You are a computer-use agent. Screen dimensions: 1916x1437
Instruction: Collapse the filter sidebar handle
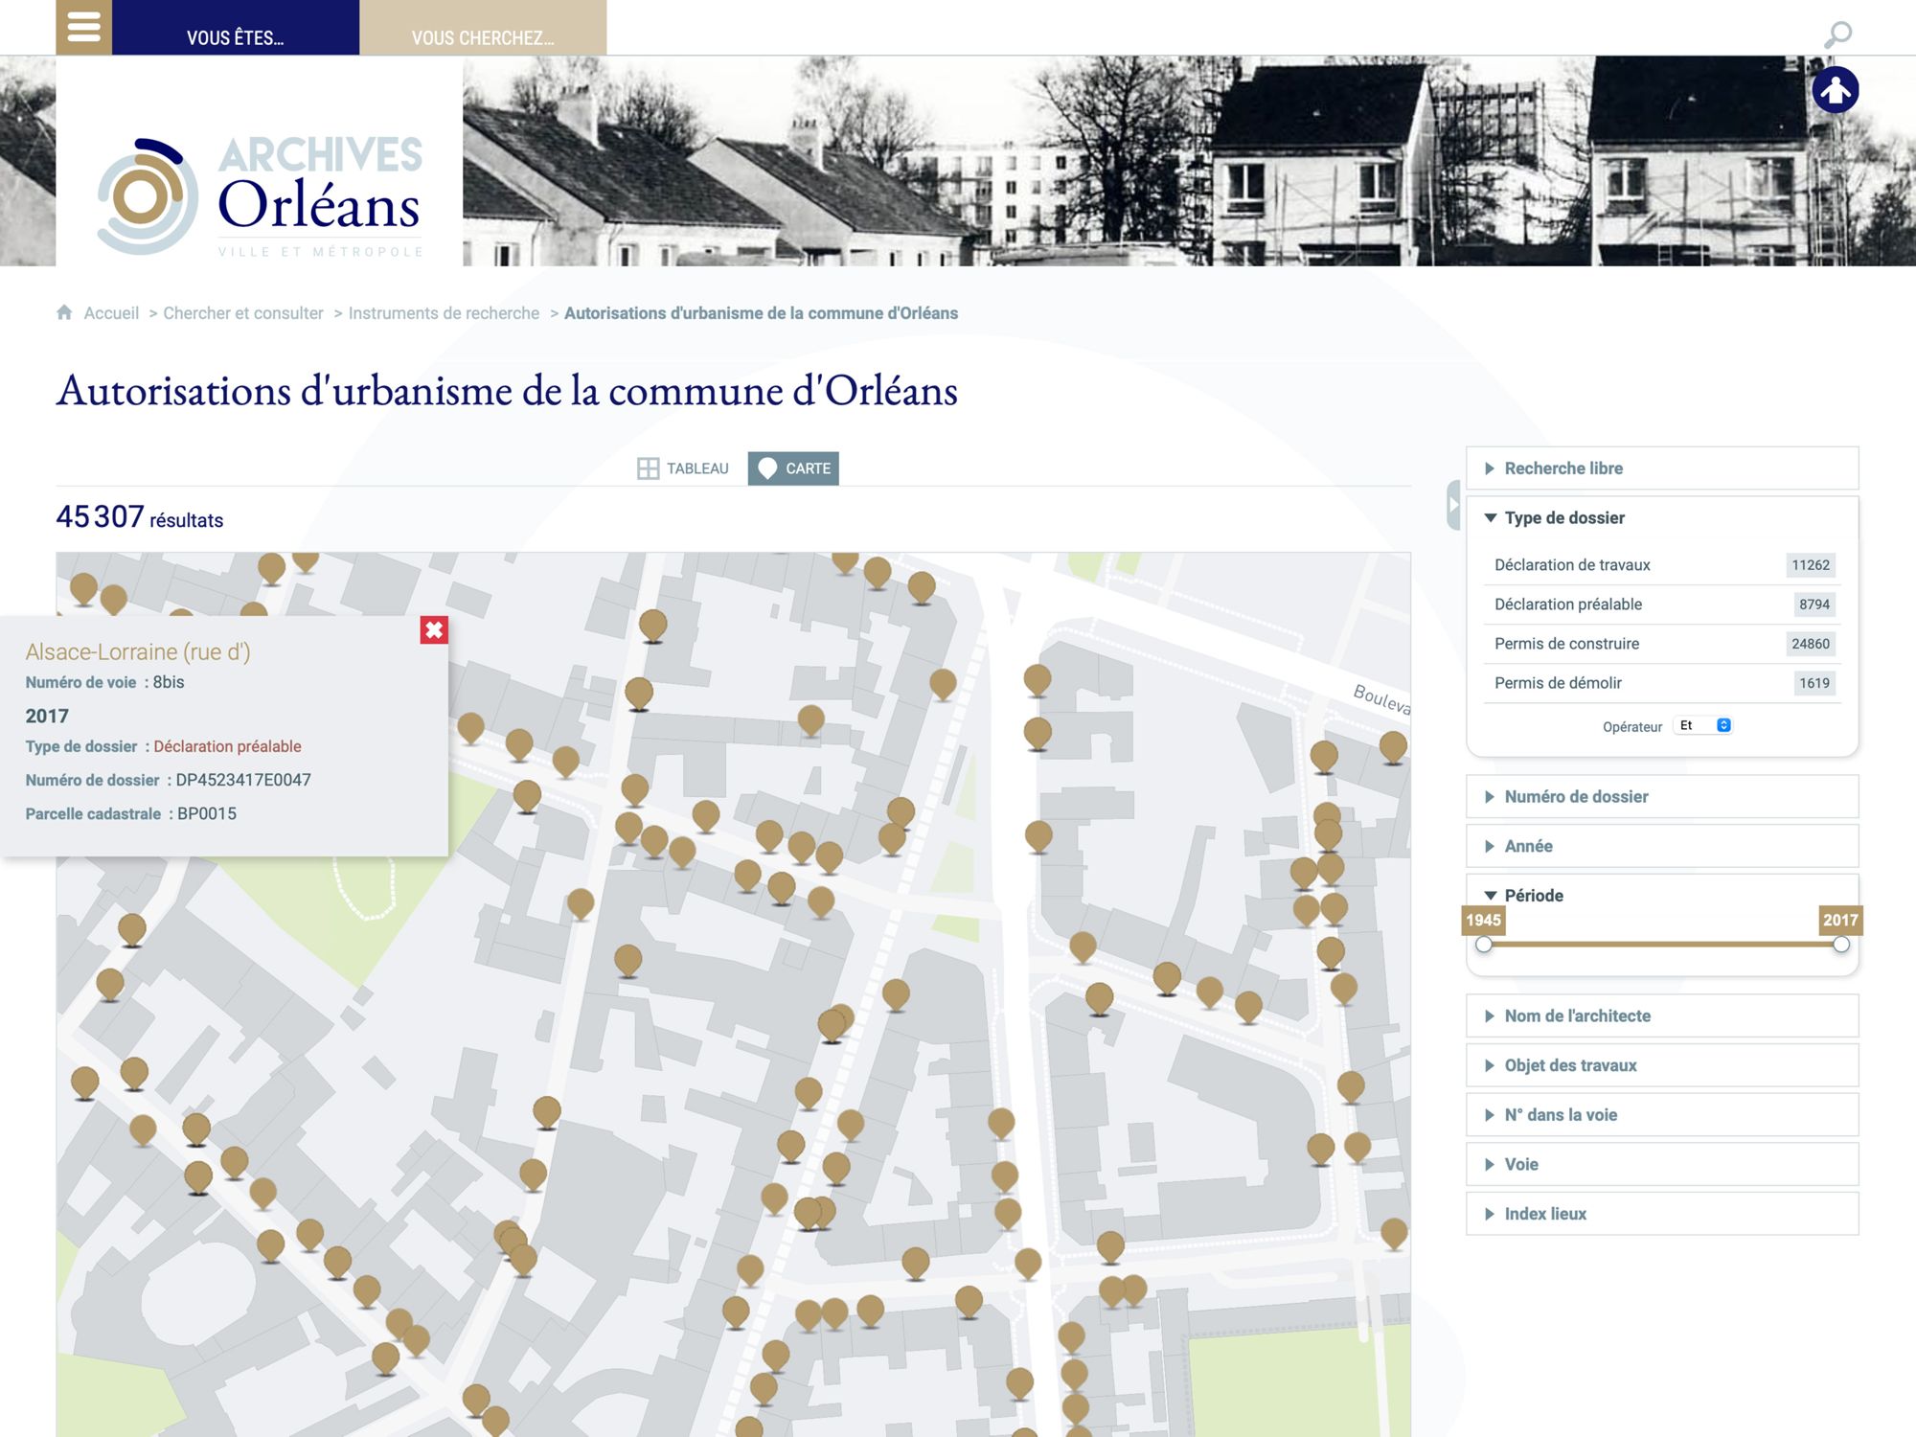click(1453, 505)
